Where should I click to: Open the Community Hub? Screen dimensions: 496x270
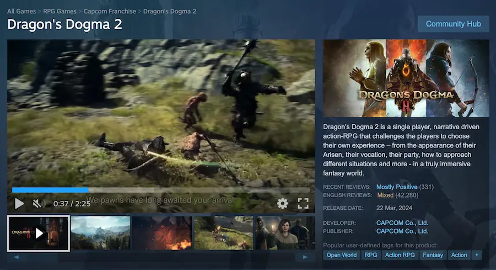[454, 24]
